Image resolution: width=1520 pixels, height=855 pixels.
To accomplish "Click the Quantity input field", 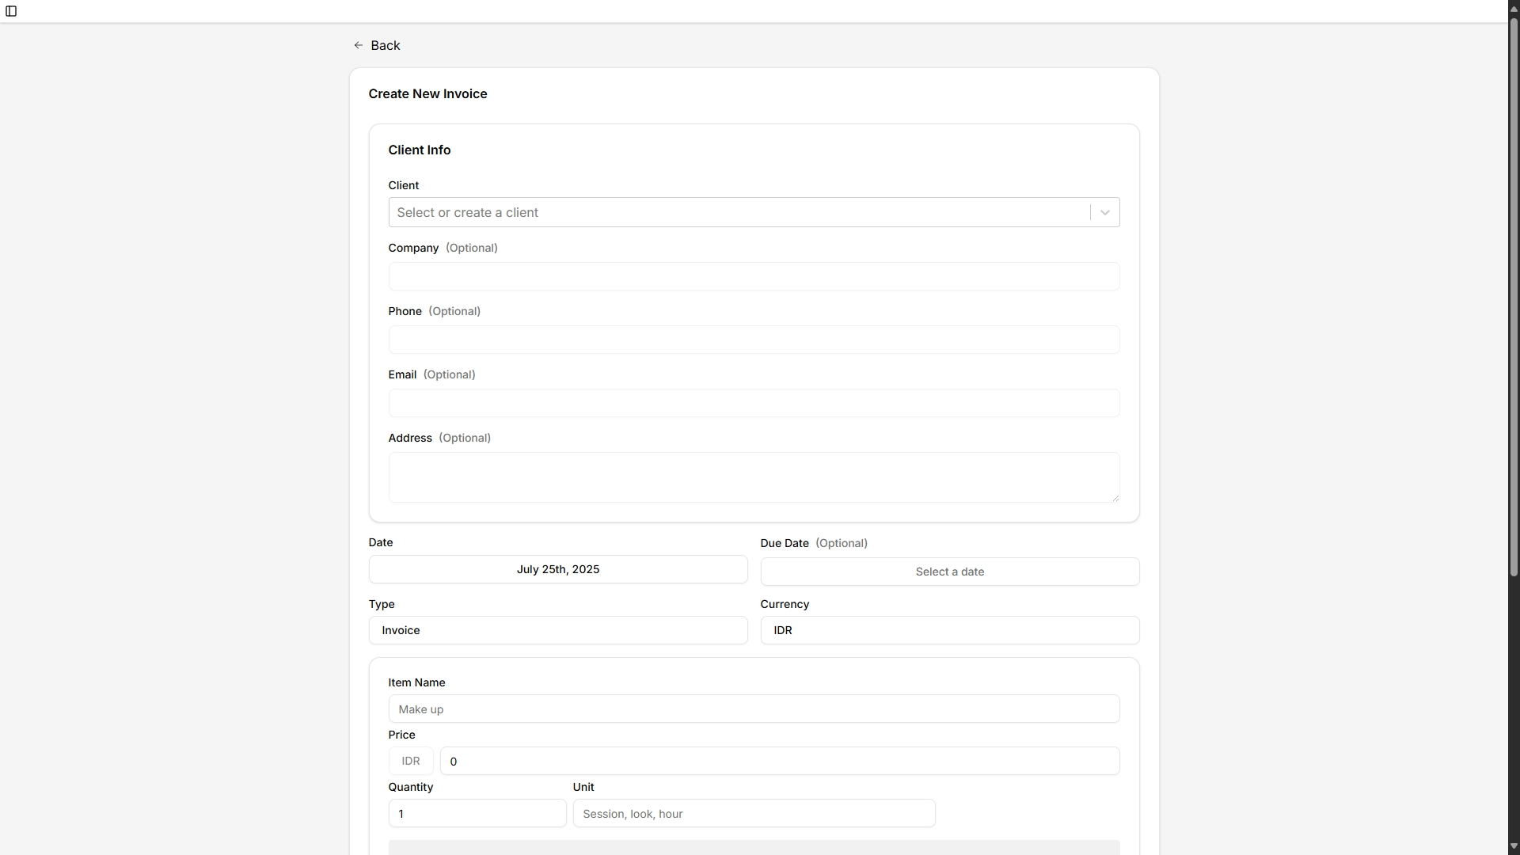I will click(x=477, y=813).
